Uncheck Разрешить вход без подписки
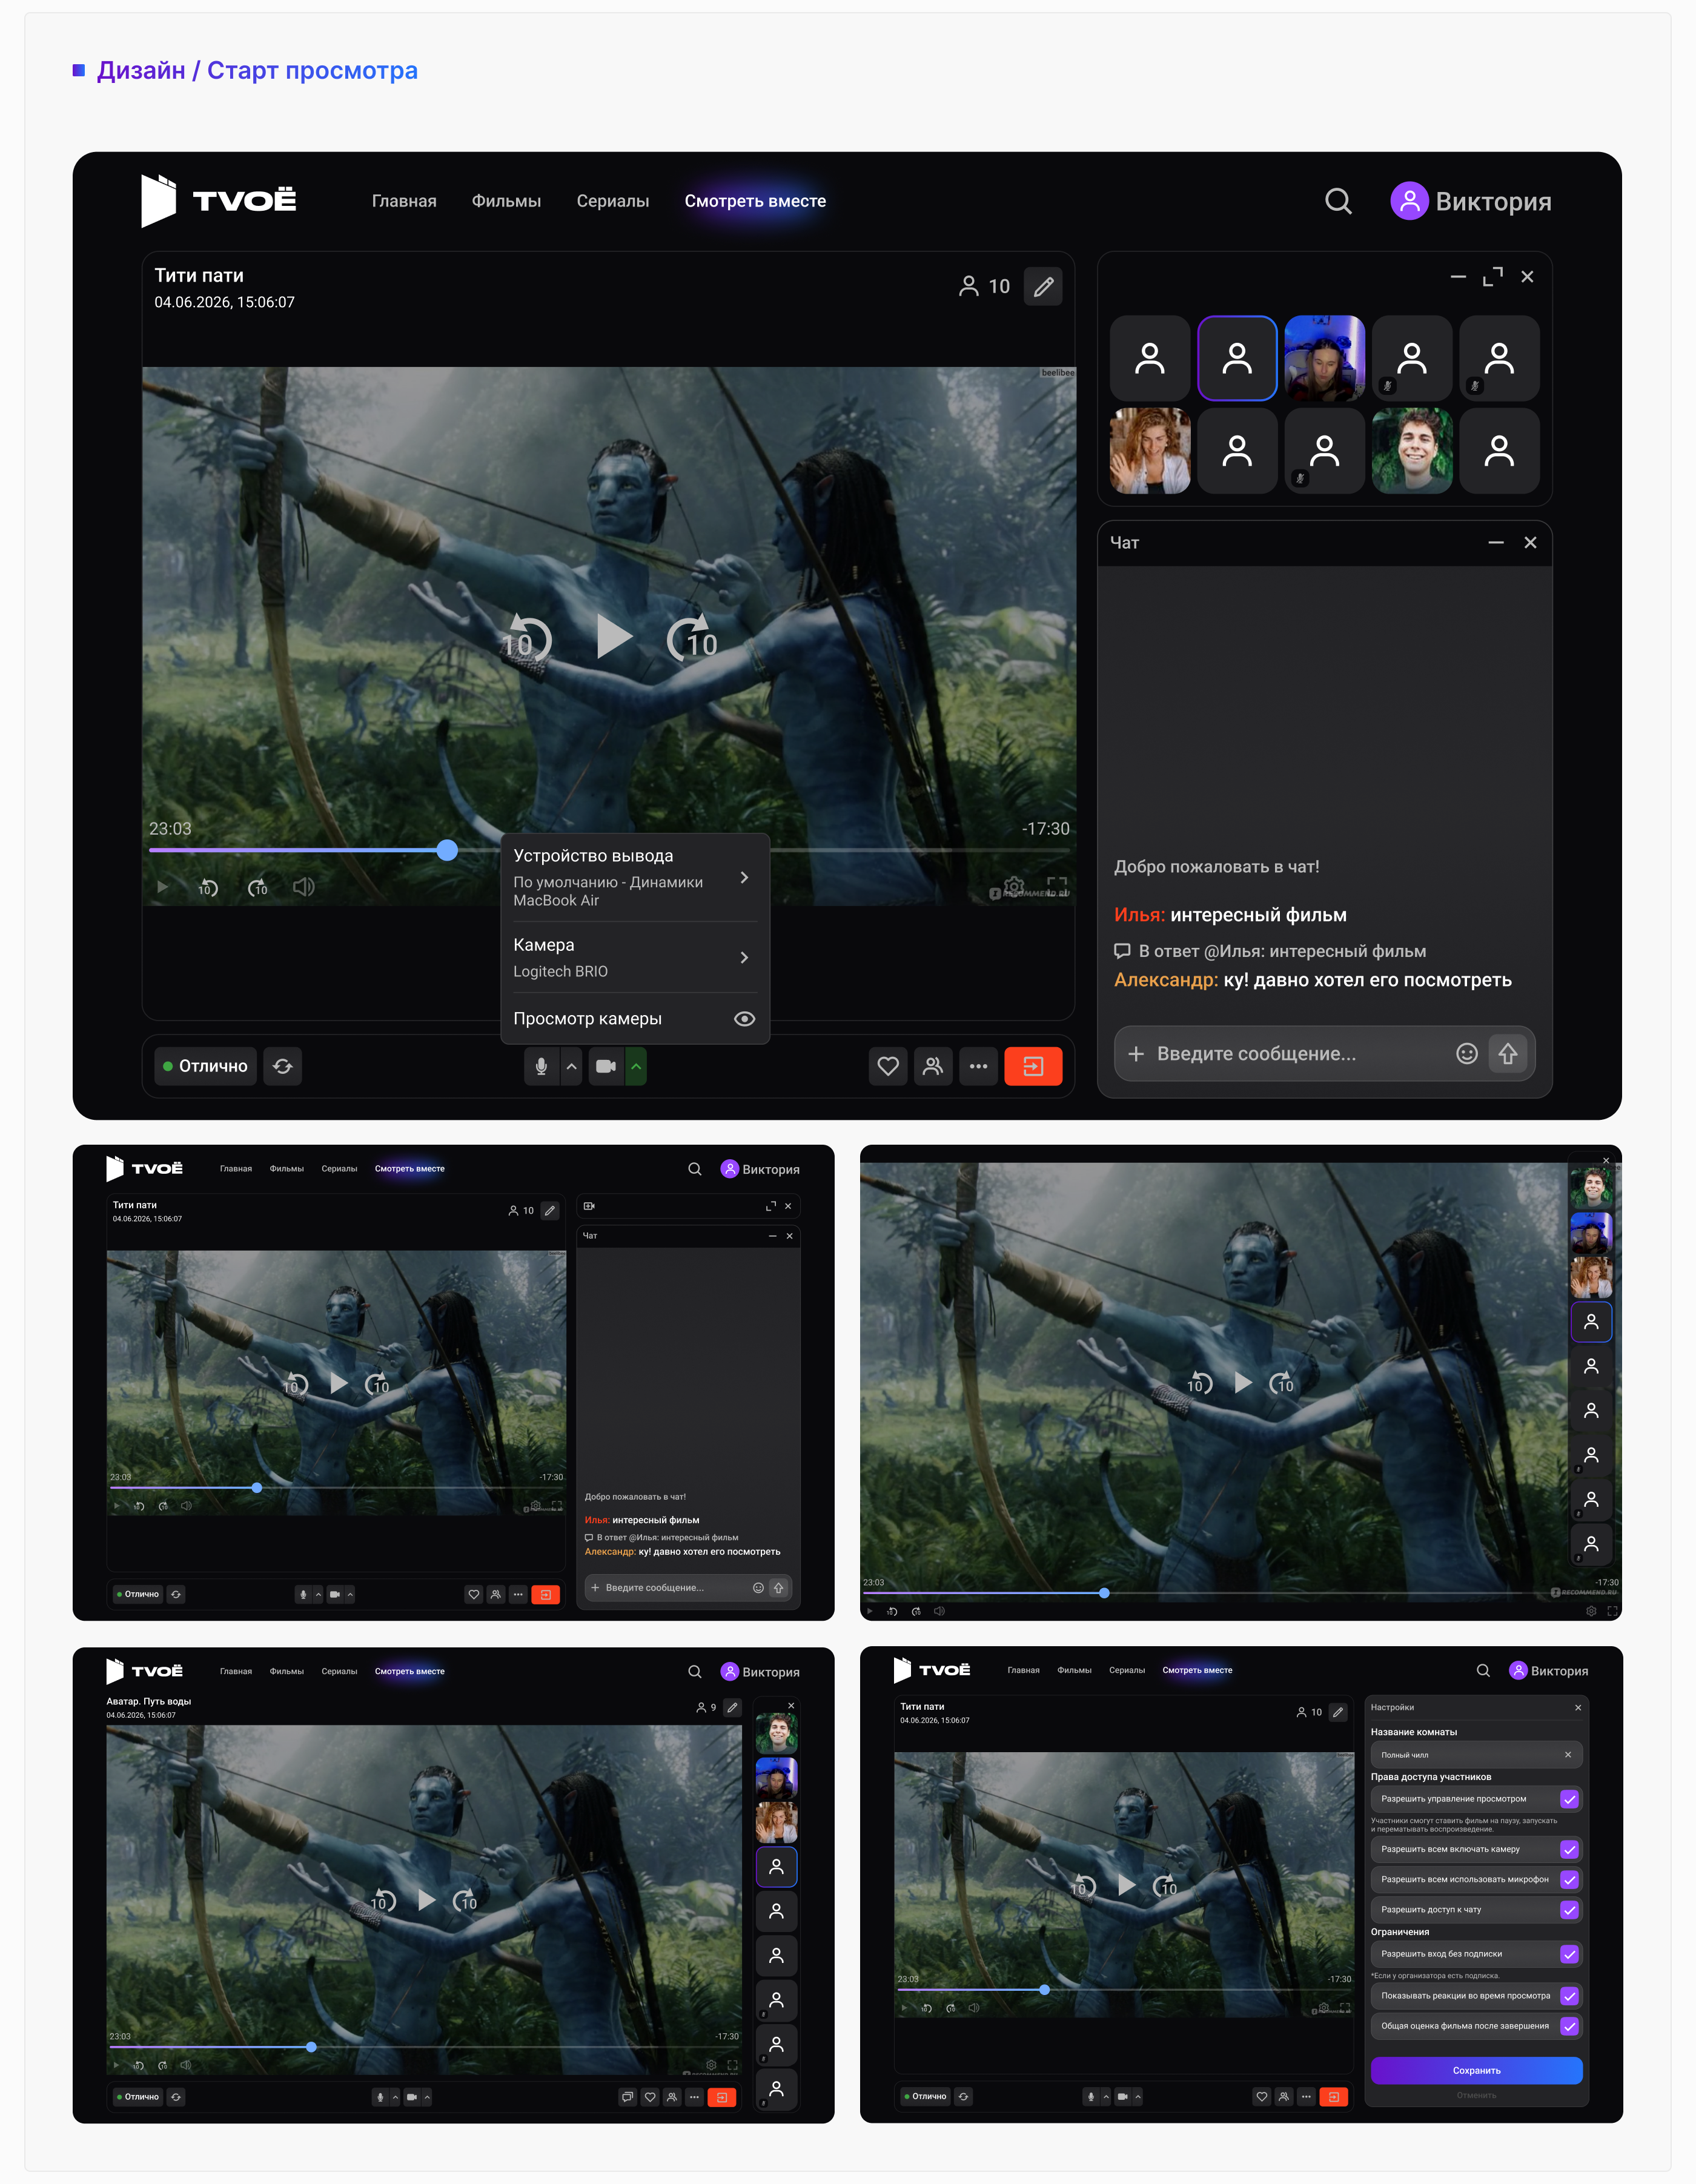The height and width of the screenshot is (2184, 1696). [x=1569, y=1954]
